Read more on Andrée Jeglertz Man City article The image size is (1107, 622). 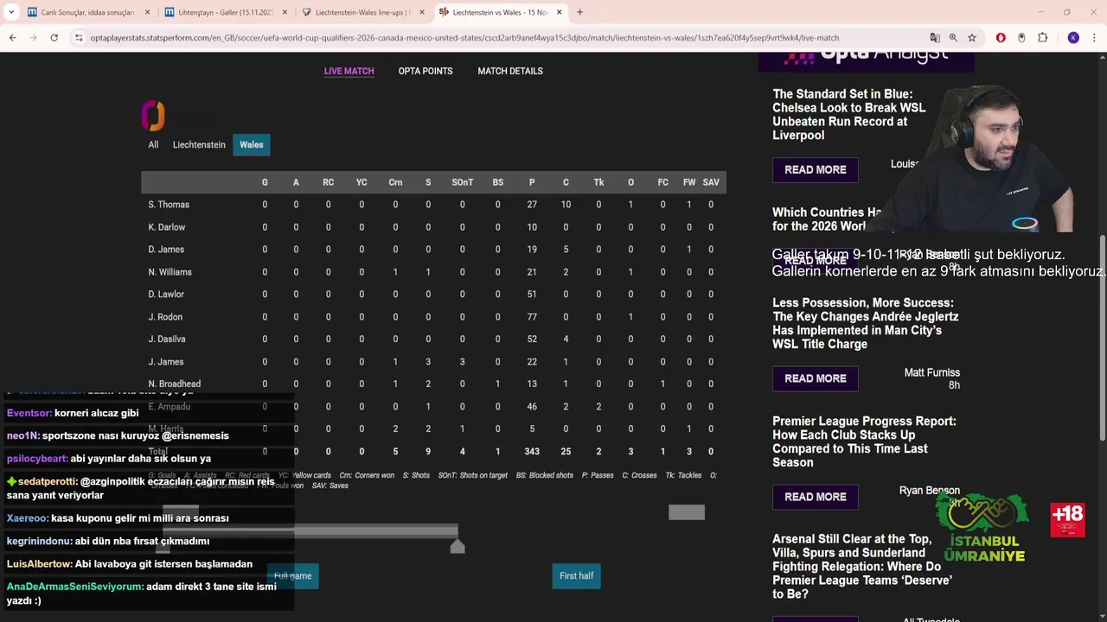pos(816,378)
